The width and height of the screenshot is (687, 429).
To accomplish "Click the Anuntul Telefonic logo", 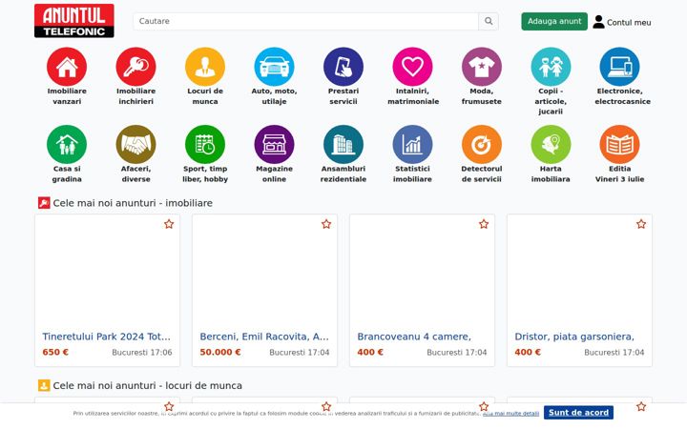I will (74, 21).
